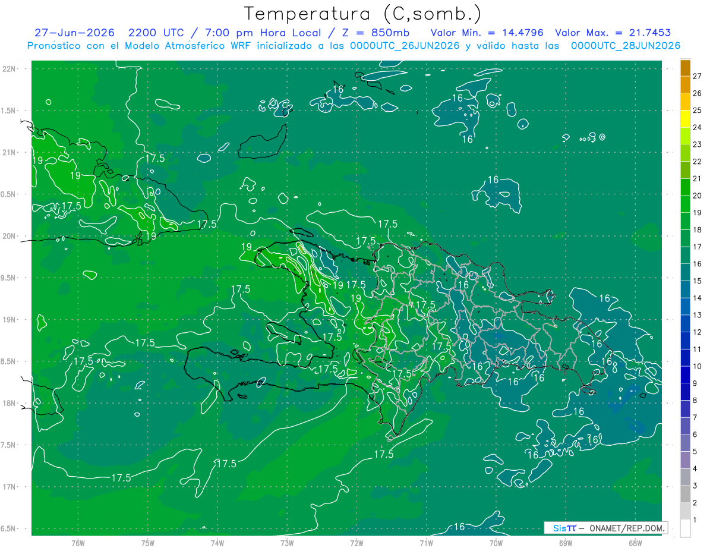Click the '17N' latitude axis label
The width and height of the screenshot is (713, 551).
[9, 487]
